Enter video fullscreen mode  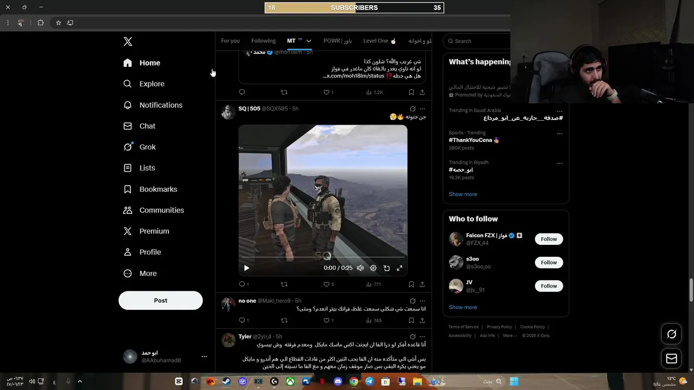[x=400, y=268]
